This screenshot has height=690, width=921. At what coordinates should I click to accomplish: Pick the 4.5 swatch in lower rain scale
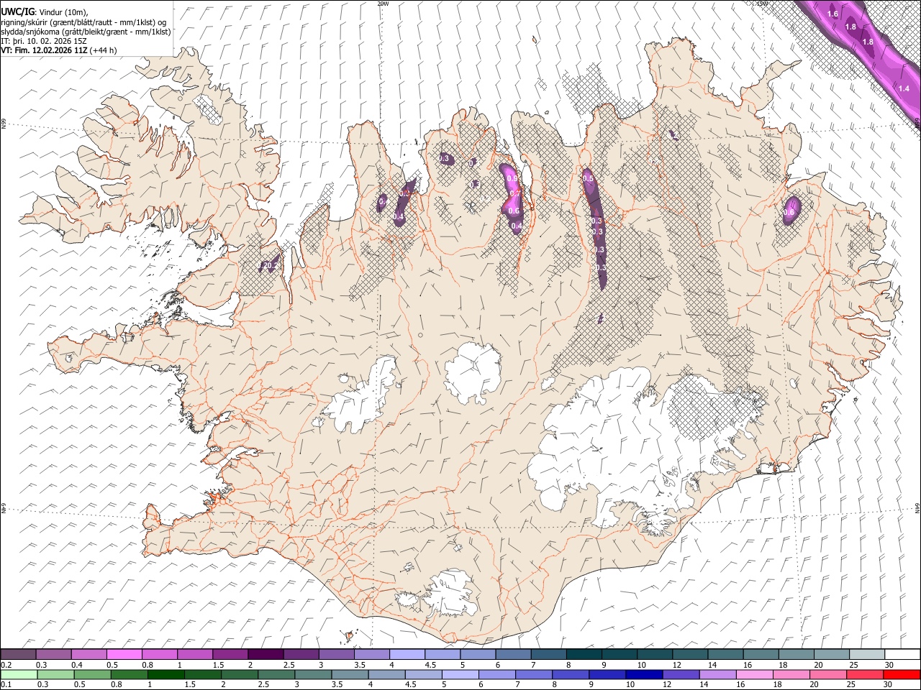click(x=423, y=674)
